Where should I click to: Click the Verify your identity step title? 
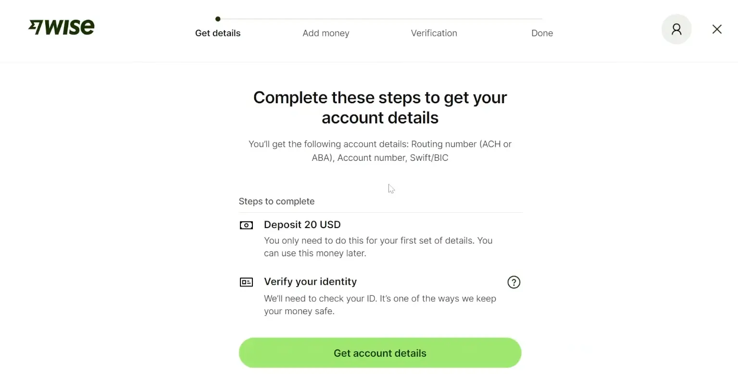click(x=310, y=282)
